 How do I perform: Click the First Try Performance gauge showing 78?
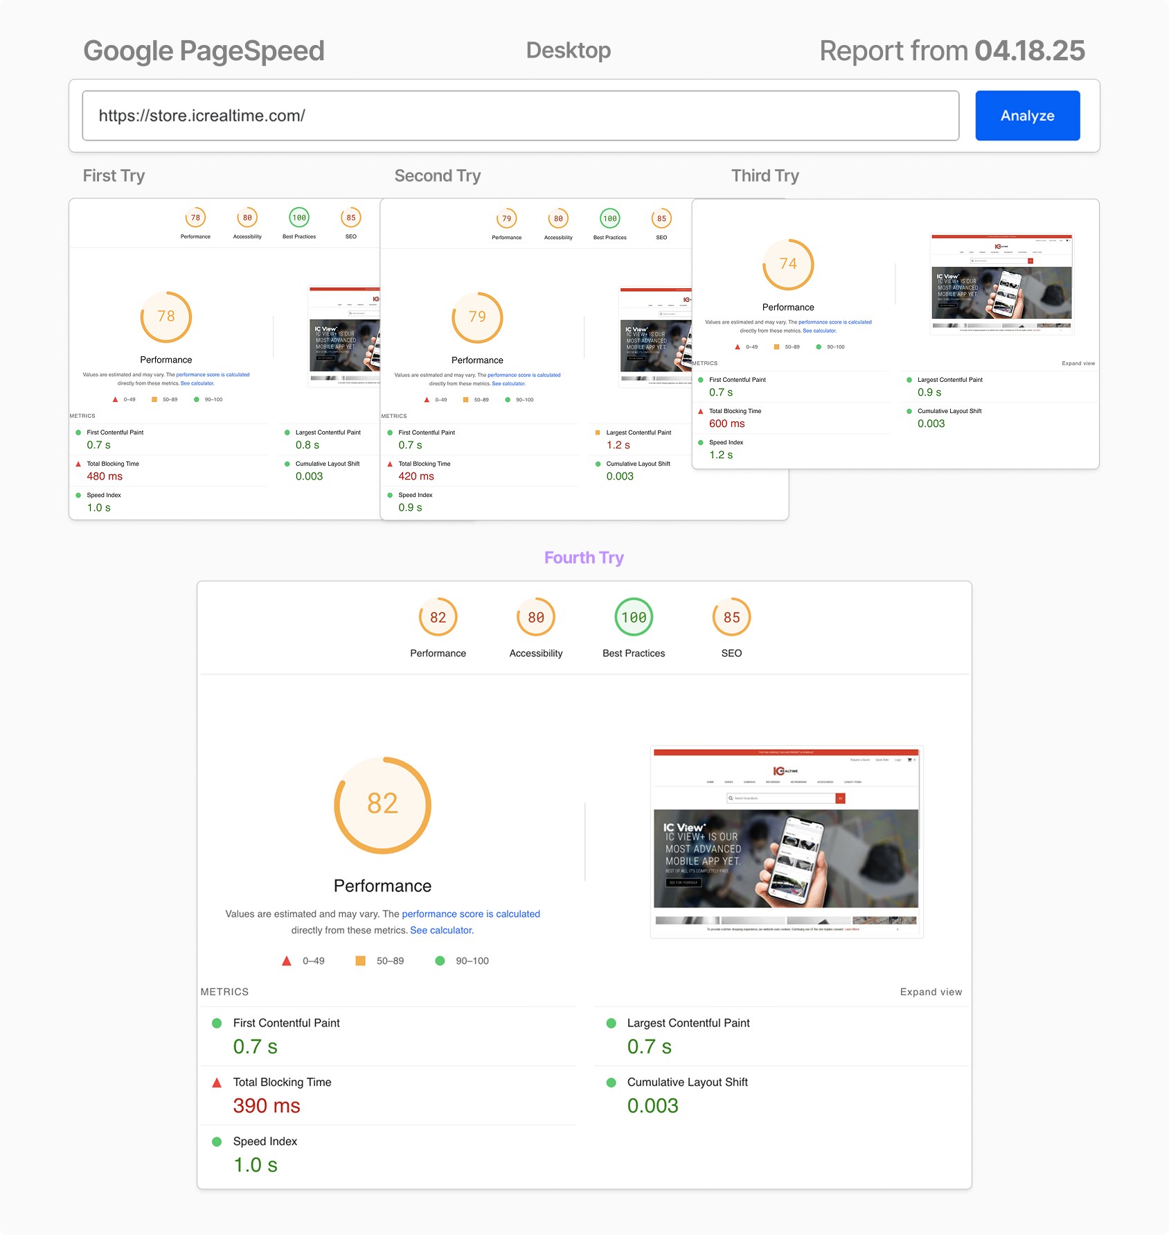coord(166,317)
